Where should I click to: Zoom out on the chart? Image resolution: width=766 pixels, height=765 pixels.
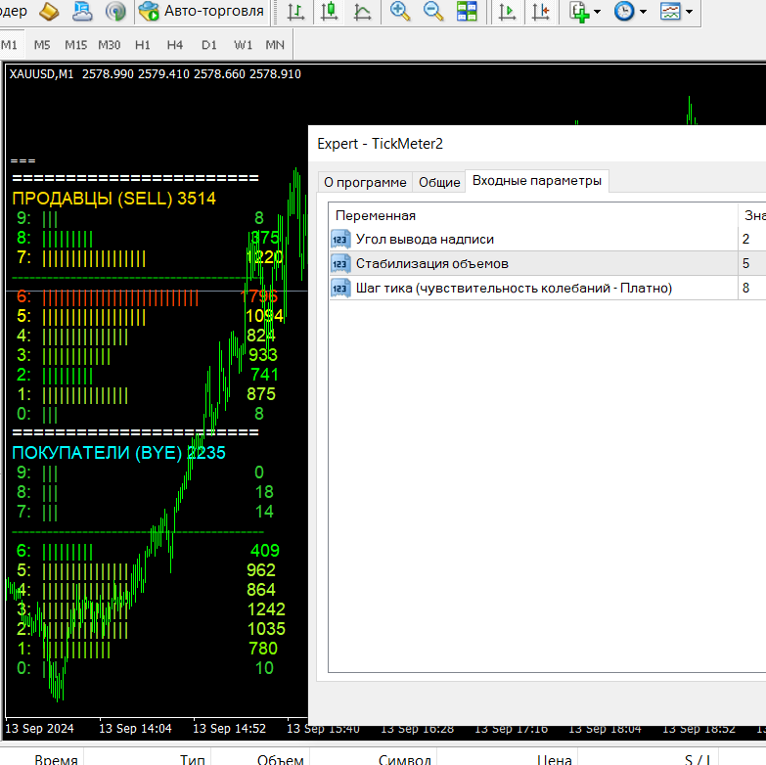[x=433, y=12]
